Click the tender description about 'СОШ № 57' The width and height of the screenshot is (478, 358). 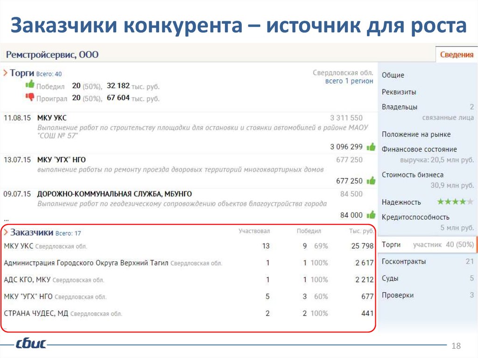tap(203, 132)
